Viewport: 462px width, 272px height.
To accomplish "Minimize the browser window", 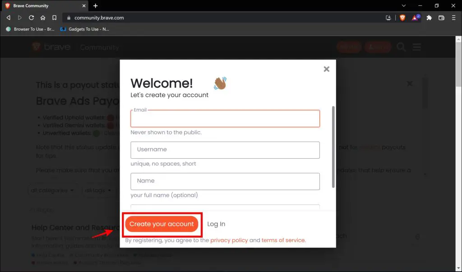I will [420, 5].
